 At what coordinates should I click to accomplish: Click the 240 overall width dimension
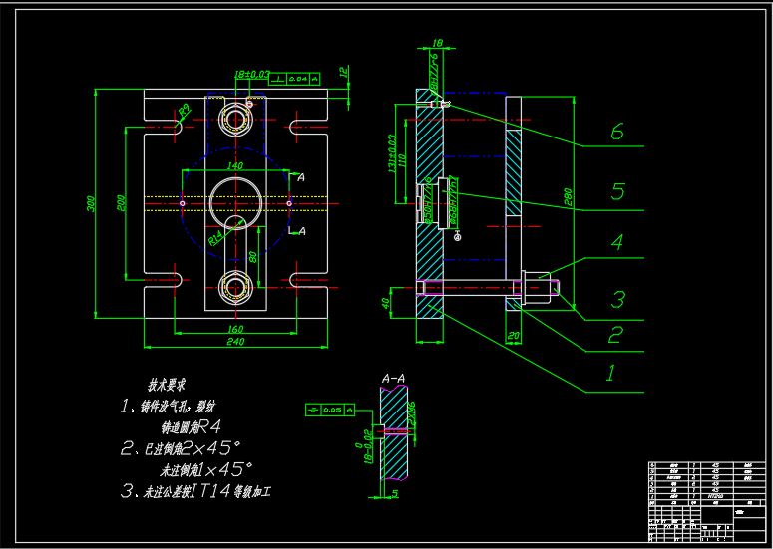235,341
